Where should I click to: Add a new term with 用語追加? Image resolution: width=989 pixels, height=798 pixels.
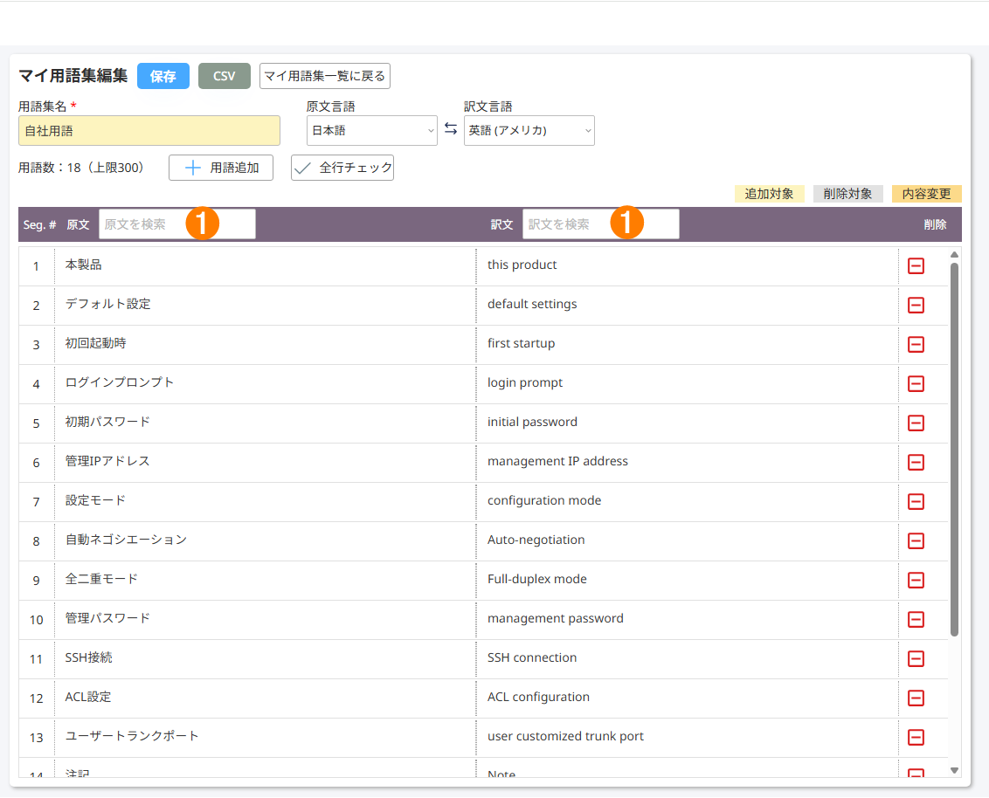point(221,168)
